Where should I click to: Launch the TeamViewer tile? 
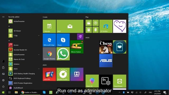click(x=120, y=81)
